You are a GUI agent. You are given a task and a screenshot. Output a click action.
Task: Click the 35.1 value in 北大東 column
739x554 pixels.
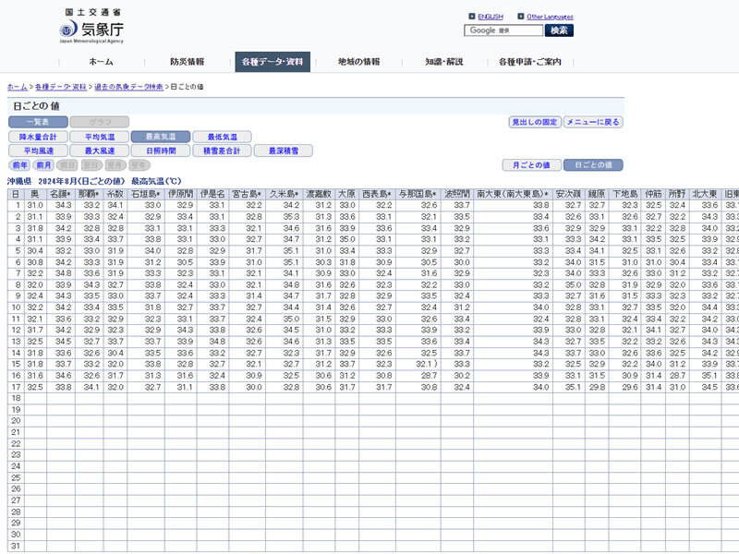(709, 376)
